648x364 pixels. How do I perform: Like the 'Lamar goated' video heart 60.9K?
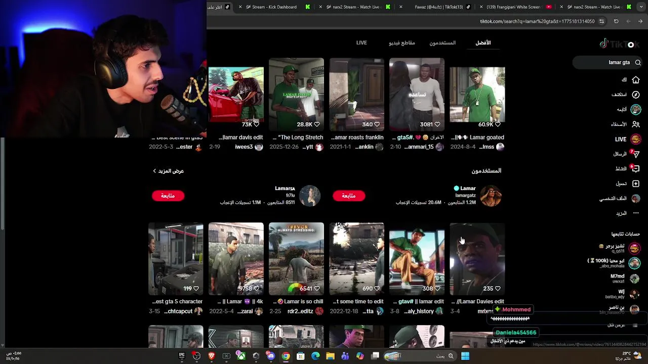497,124
